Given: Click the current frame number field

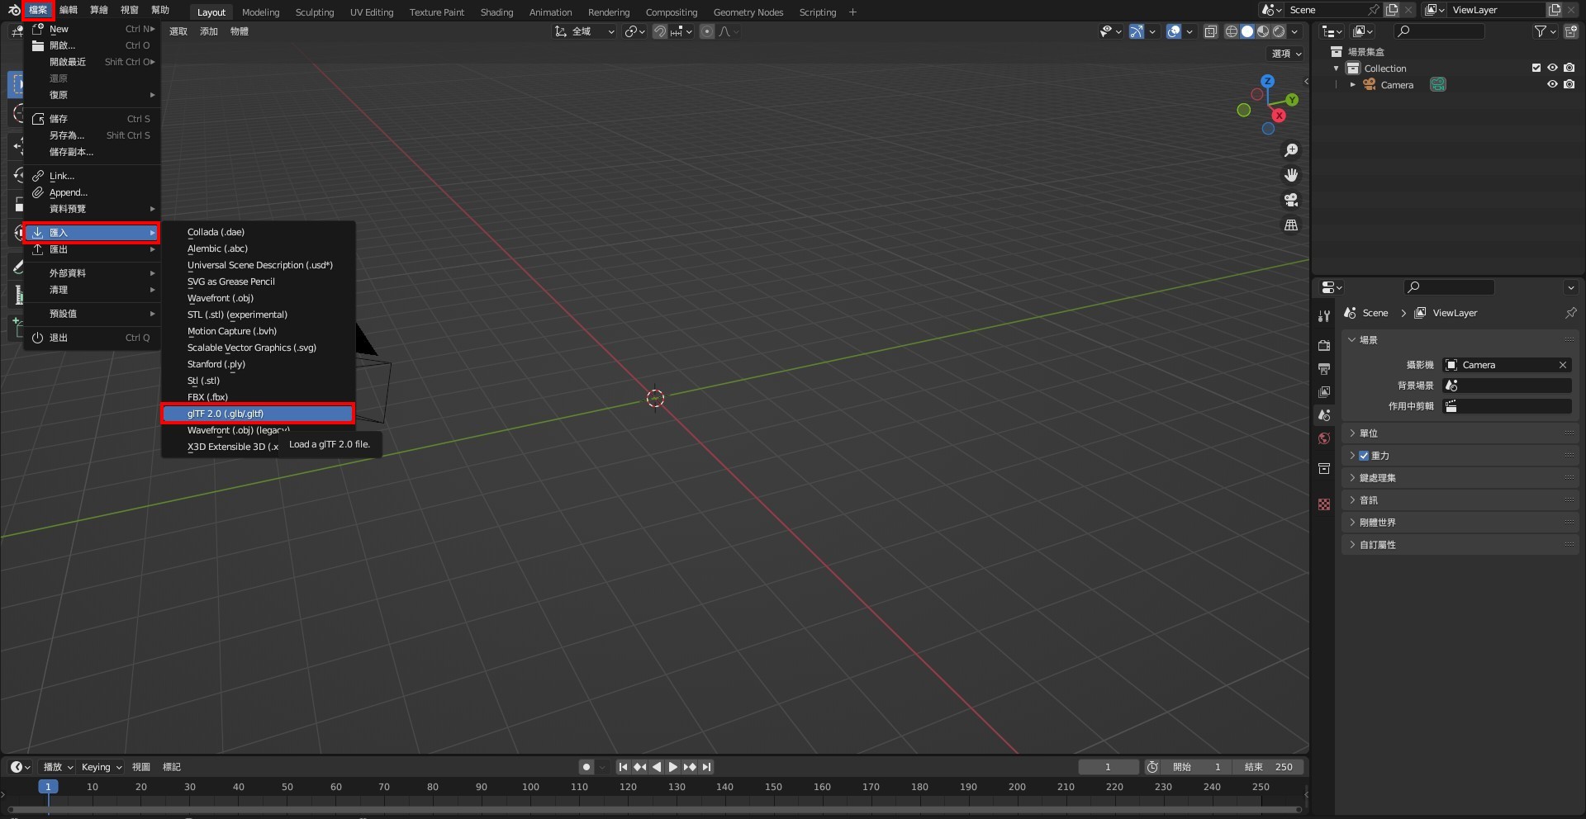Looking at the screenshot, I should [x=1108, y=767].
